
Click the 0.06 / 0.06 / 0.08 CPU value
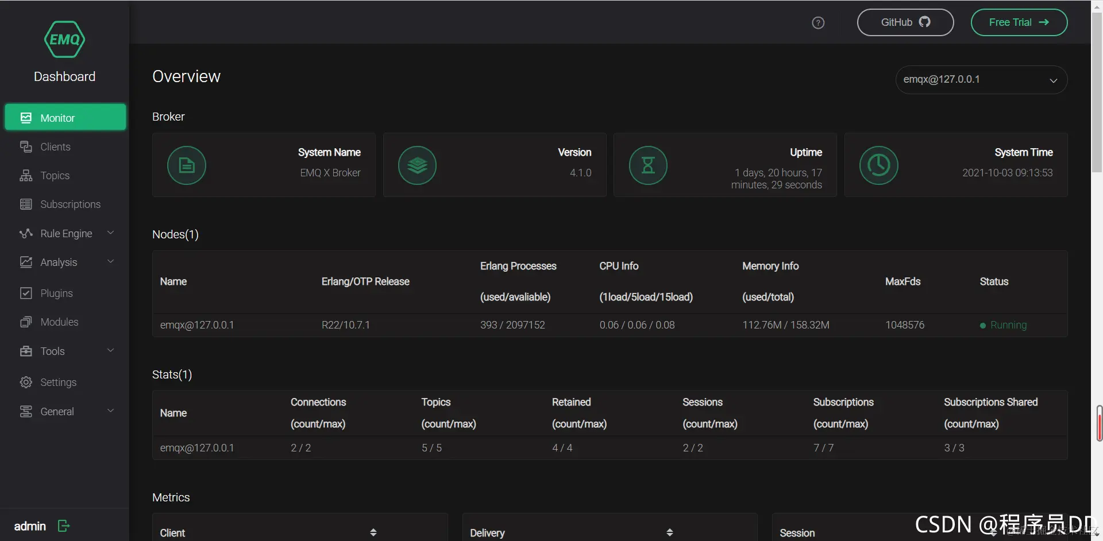coord(637,325)
